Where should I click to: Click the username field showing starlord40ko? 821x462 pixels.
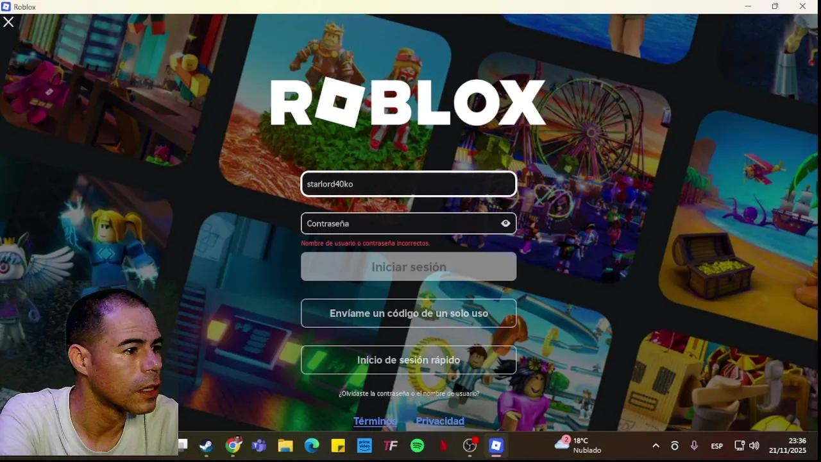click(409, 184)
